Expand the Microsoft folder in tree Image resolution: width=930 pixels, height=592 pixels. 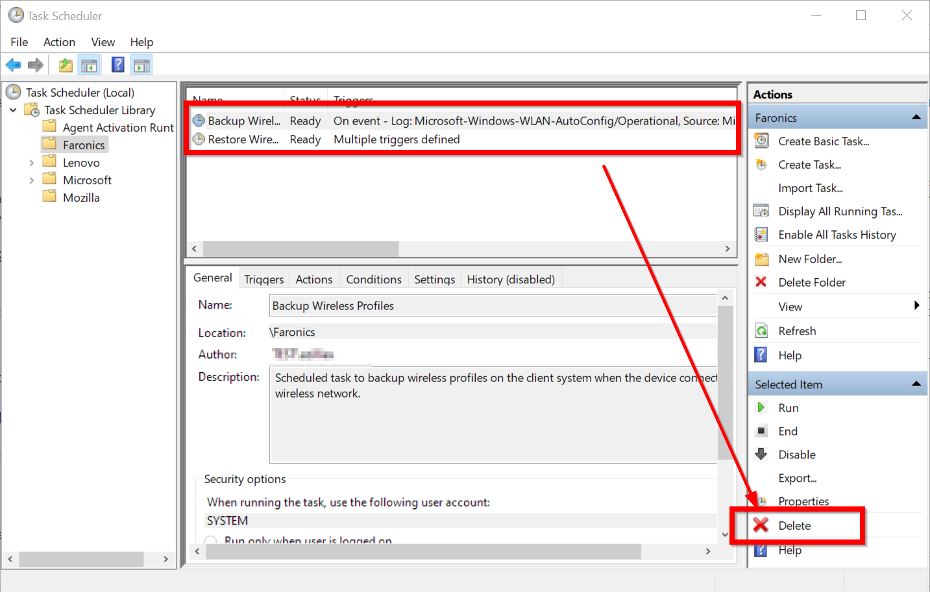tap(31, 180)
